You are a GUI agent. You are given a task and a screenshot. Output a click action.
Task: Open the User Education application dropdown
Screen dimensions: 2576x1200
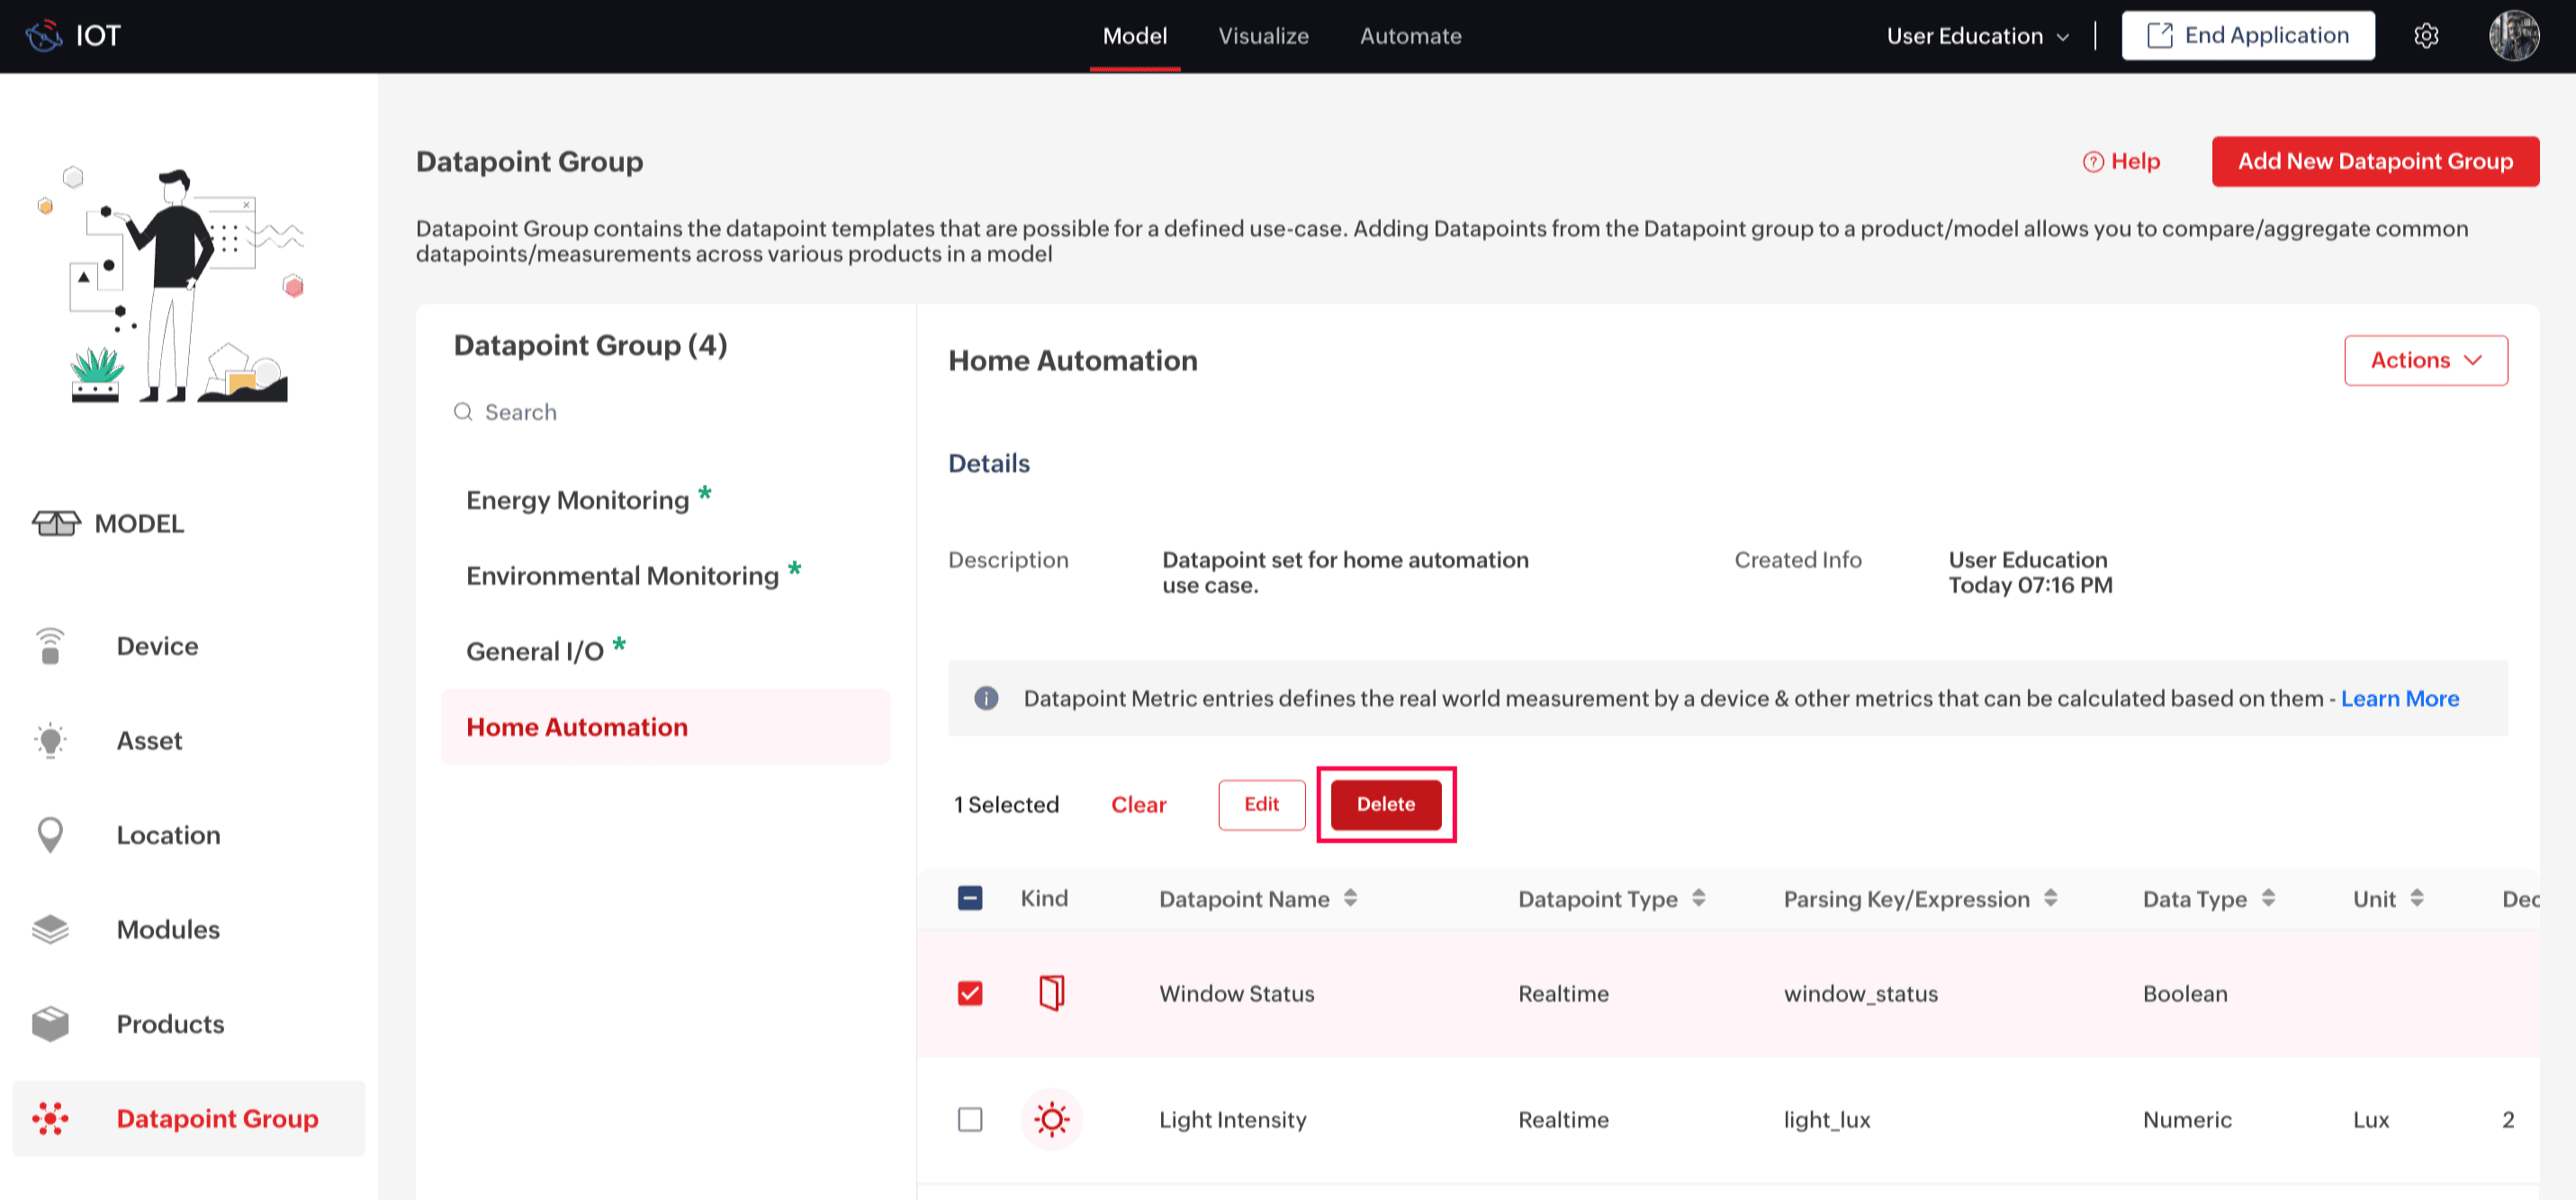[x=1977, y=36]
